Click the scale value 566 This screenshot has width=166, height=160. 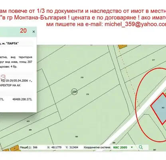click(35, 147)
